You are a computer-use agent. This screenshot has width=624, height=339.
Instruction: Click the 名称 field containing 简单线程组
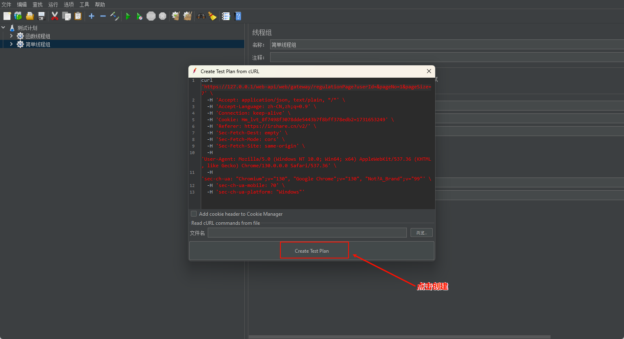click(x=447, y=45)
